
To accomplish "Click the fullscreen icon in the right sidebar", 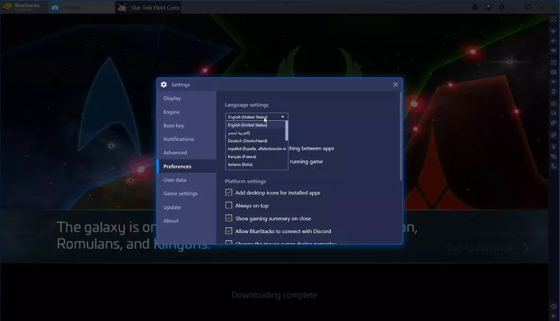I will tap(554, 19).
